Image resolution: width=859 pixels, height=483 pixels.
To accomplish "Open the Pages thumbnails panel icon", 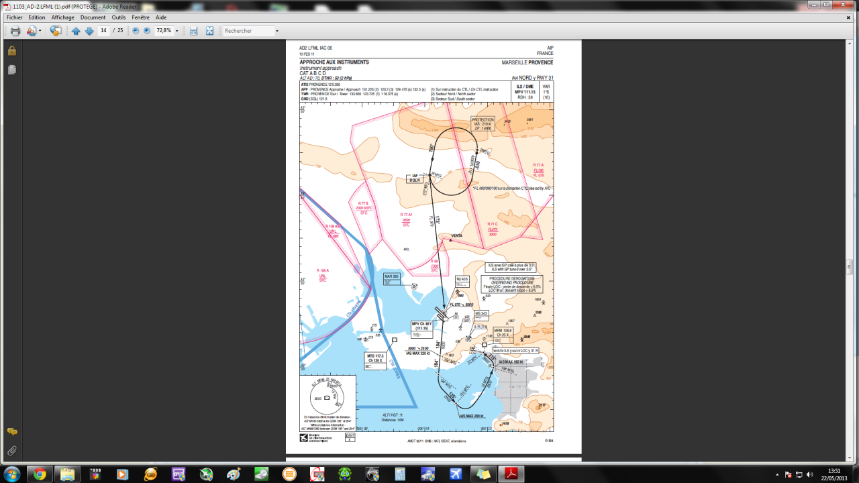I will [11, 70].
